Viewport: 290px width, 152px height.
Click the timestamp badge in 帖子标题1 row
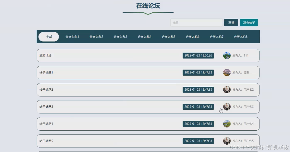point(198,73)
